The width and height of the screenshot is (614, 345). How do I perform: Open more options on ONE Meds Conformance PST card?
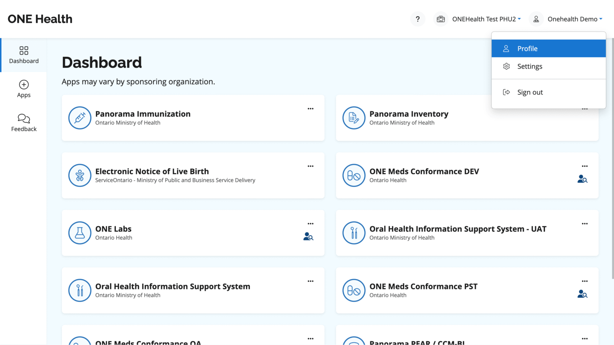[x=584, y=281]
